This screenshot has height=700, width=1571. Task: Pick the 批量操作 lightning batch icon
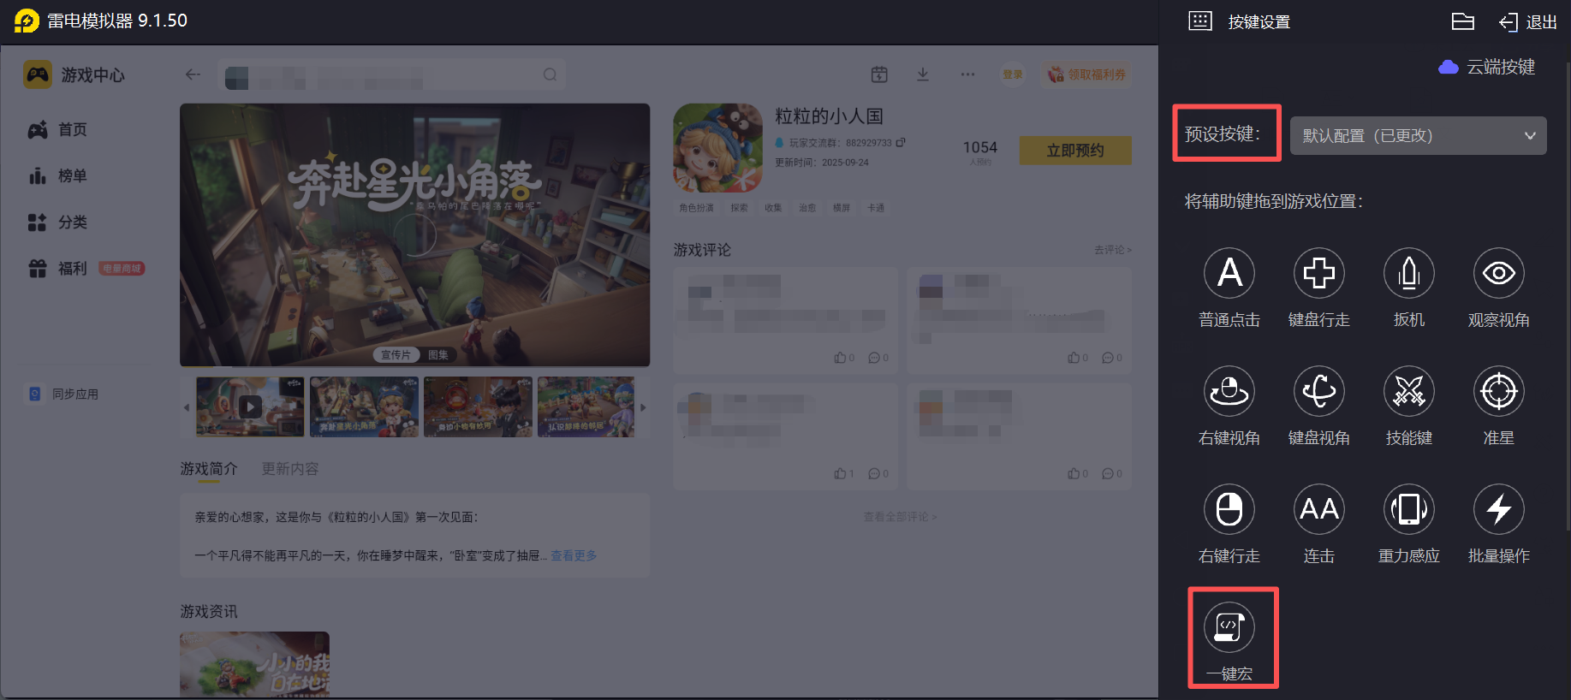(x=1499, y=509)
